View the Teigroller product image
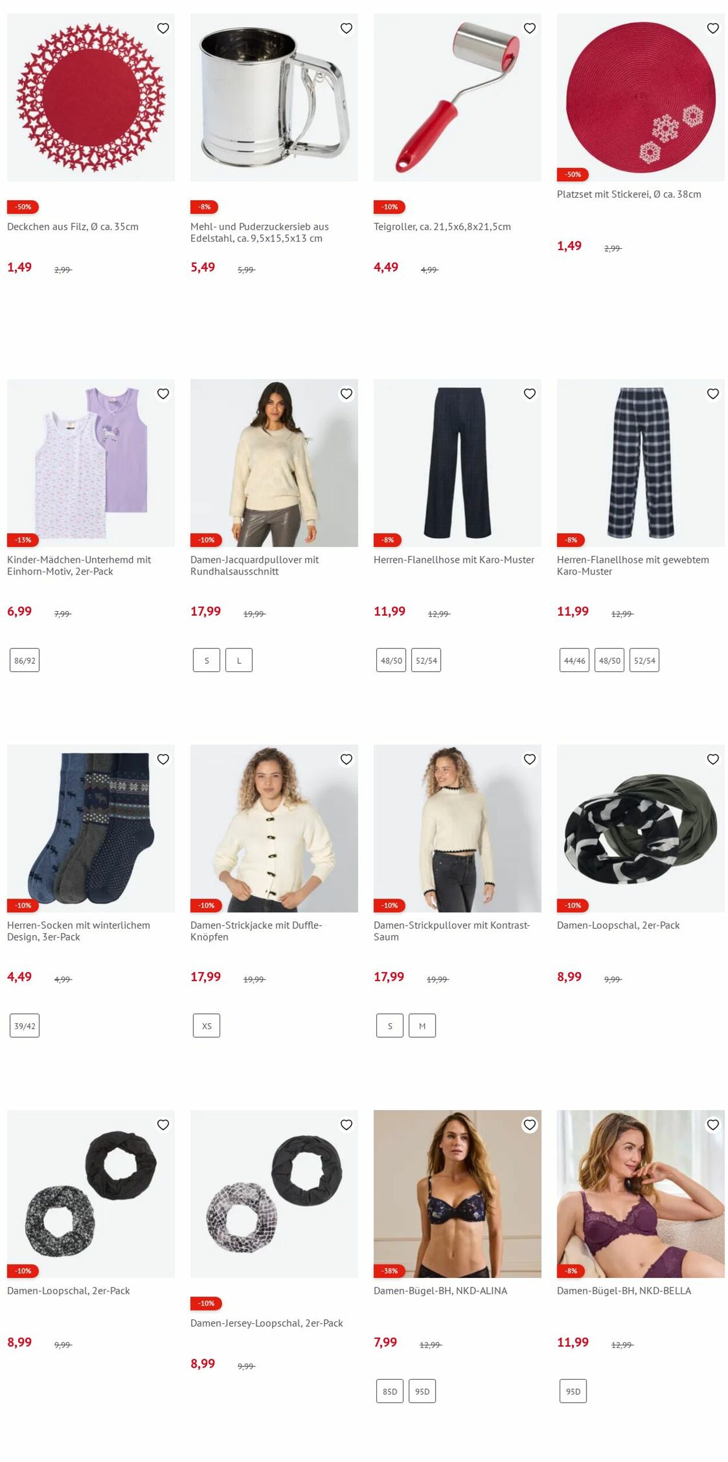The height and width of the screenshot is (1462, 728). coord(457,97)
